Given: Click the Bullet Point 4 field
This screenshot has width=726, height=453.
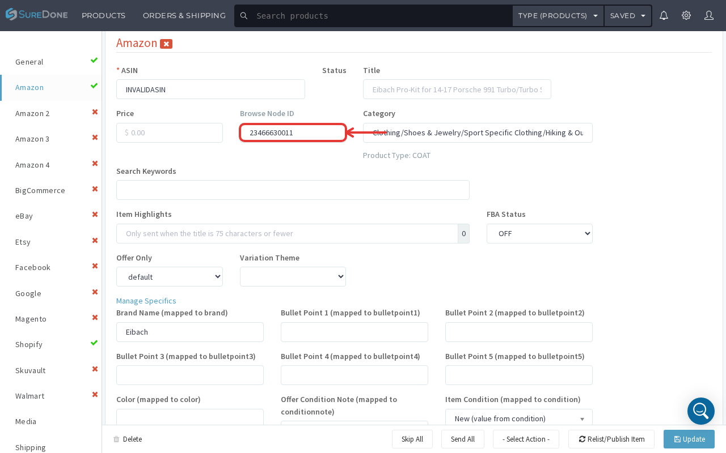Looking at the screenshot, I should pyautogui.click(x=354, y=375).
